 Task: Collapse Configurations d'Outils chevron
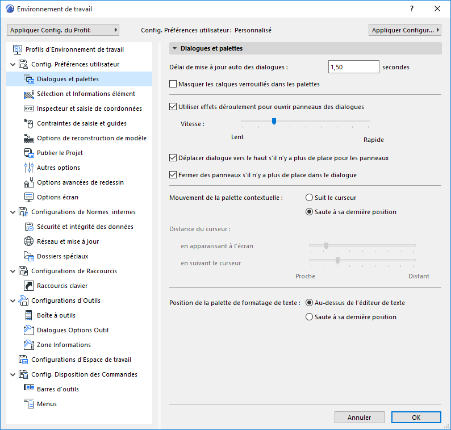coord(12,301)
